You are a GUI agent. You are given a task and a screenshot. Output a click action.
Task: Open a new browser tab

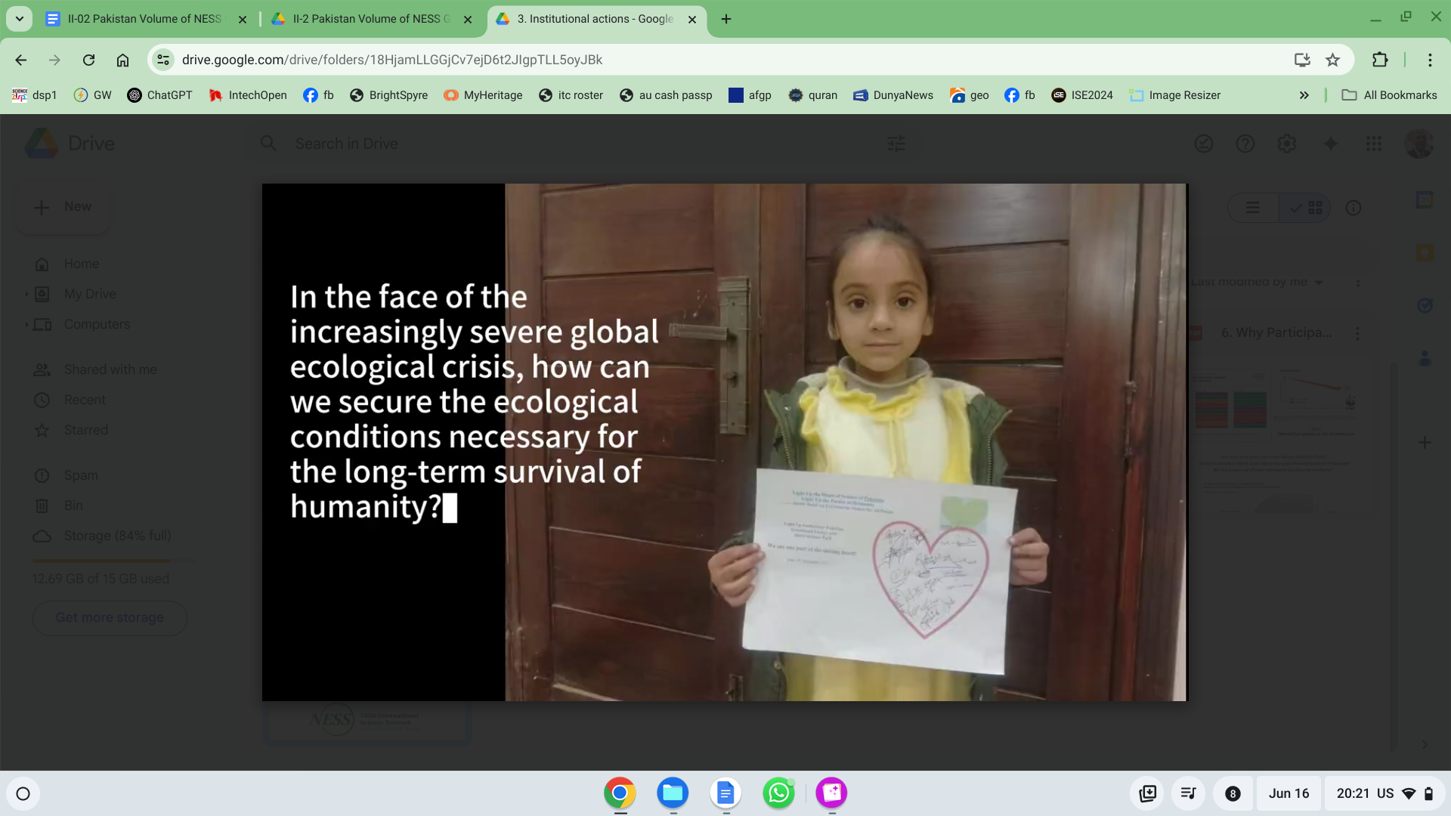tap(726, 19)
